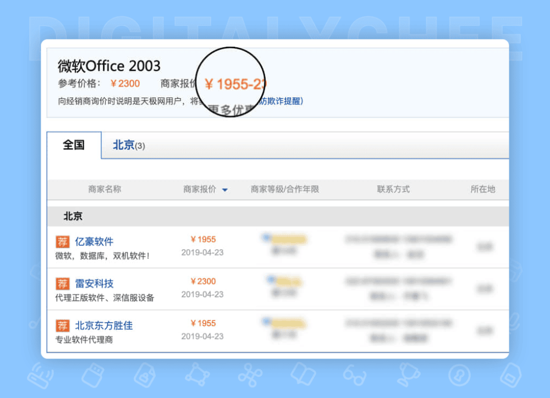Open the 雷安科技 merchant link
Viewport: 550px width, 398px height.
tap(94, 283)
